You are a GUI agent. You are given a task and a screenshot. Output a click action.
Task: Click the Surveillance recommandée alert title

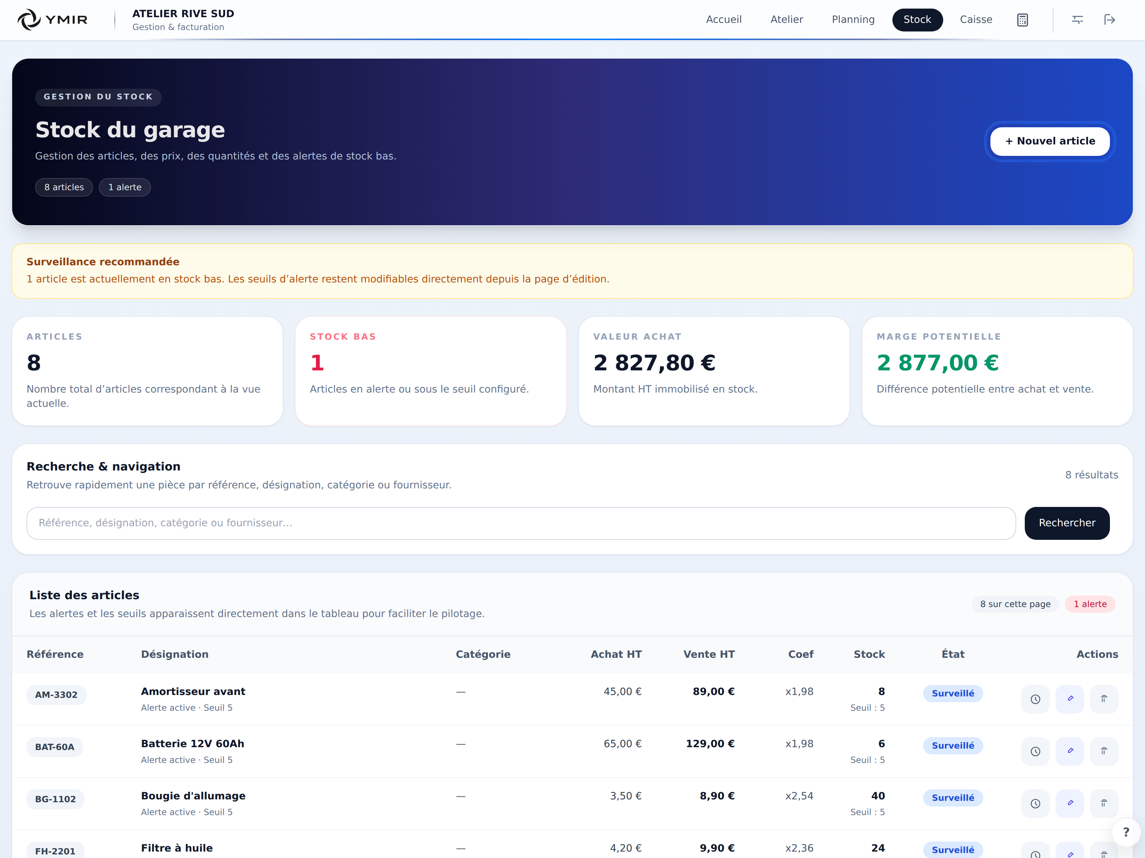(x=103, y=262)
